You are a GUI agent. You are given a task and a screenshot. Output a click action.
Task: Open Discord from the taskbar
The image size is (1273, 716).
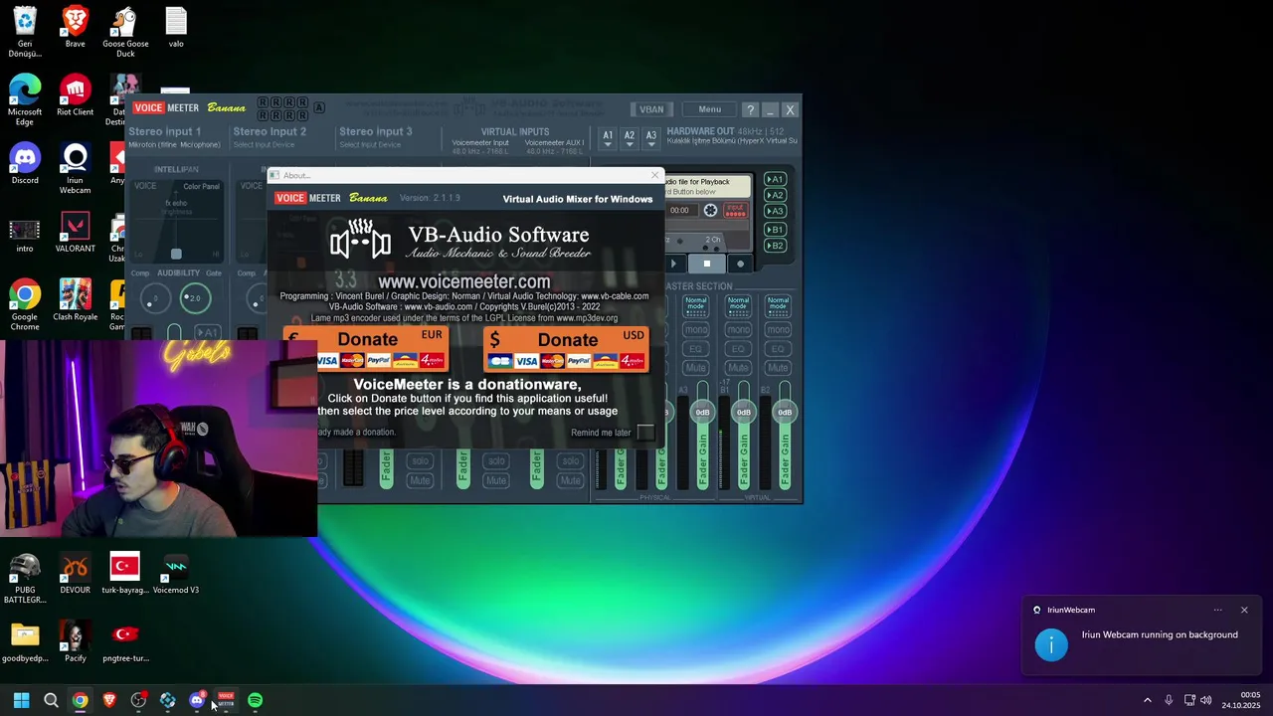coord(197,700)
